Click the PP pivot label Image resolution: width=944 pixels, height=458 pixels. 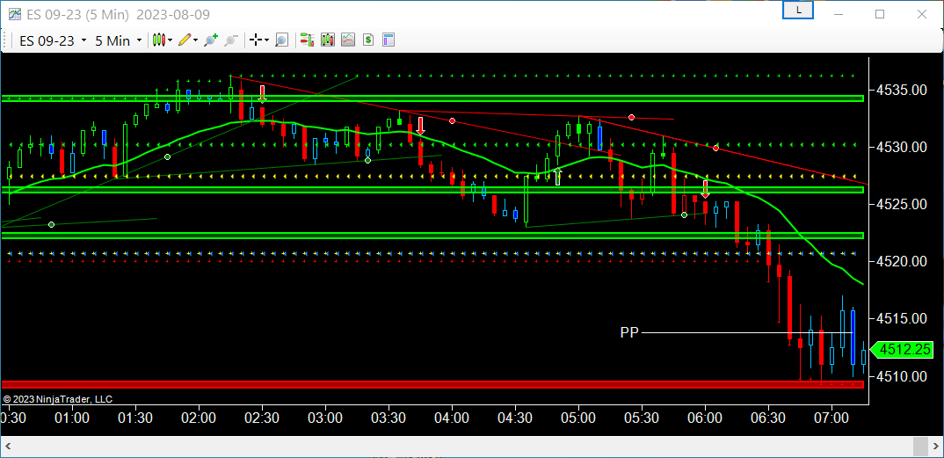629,332
